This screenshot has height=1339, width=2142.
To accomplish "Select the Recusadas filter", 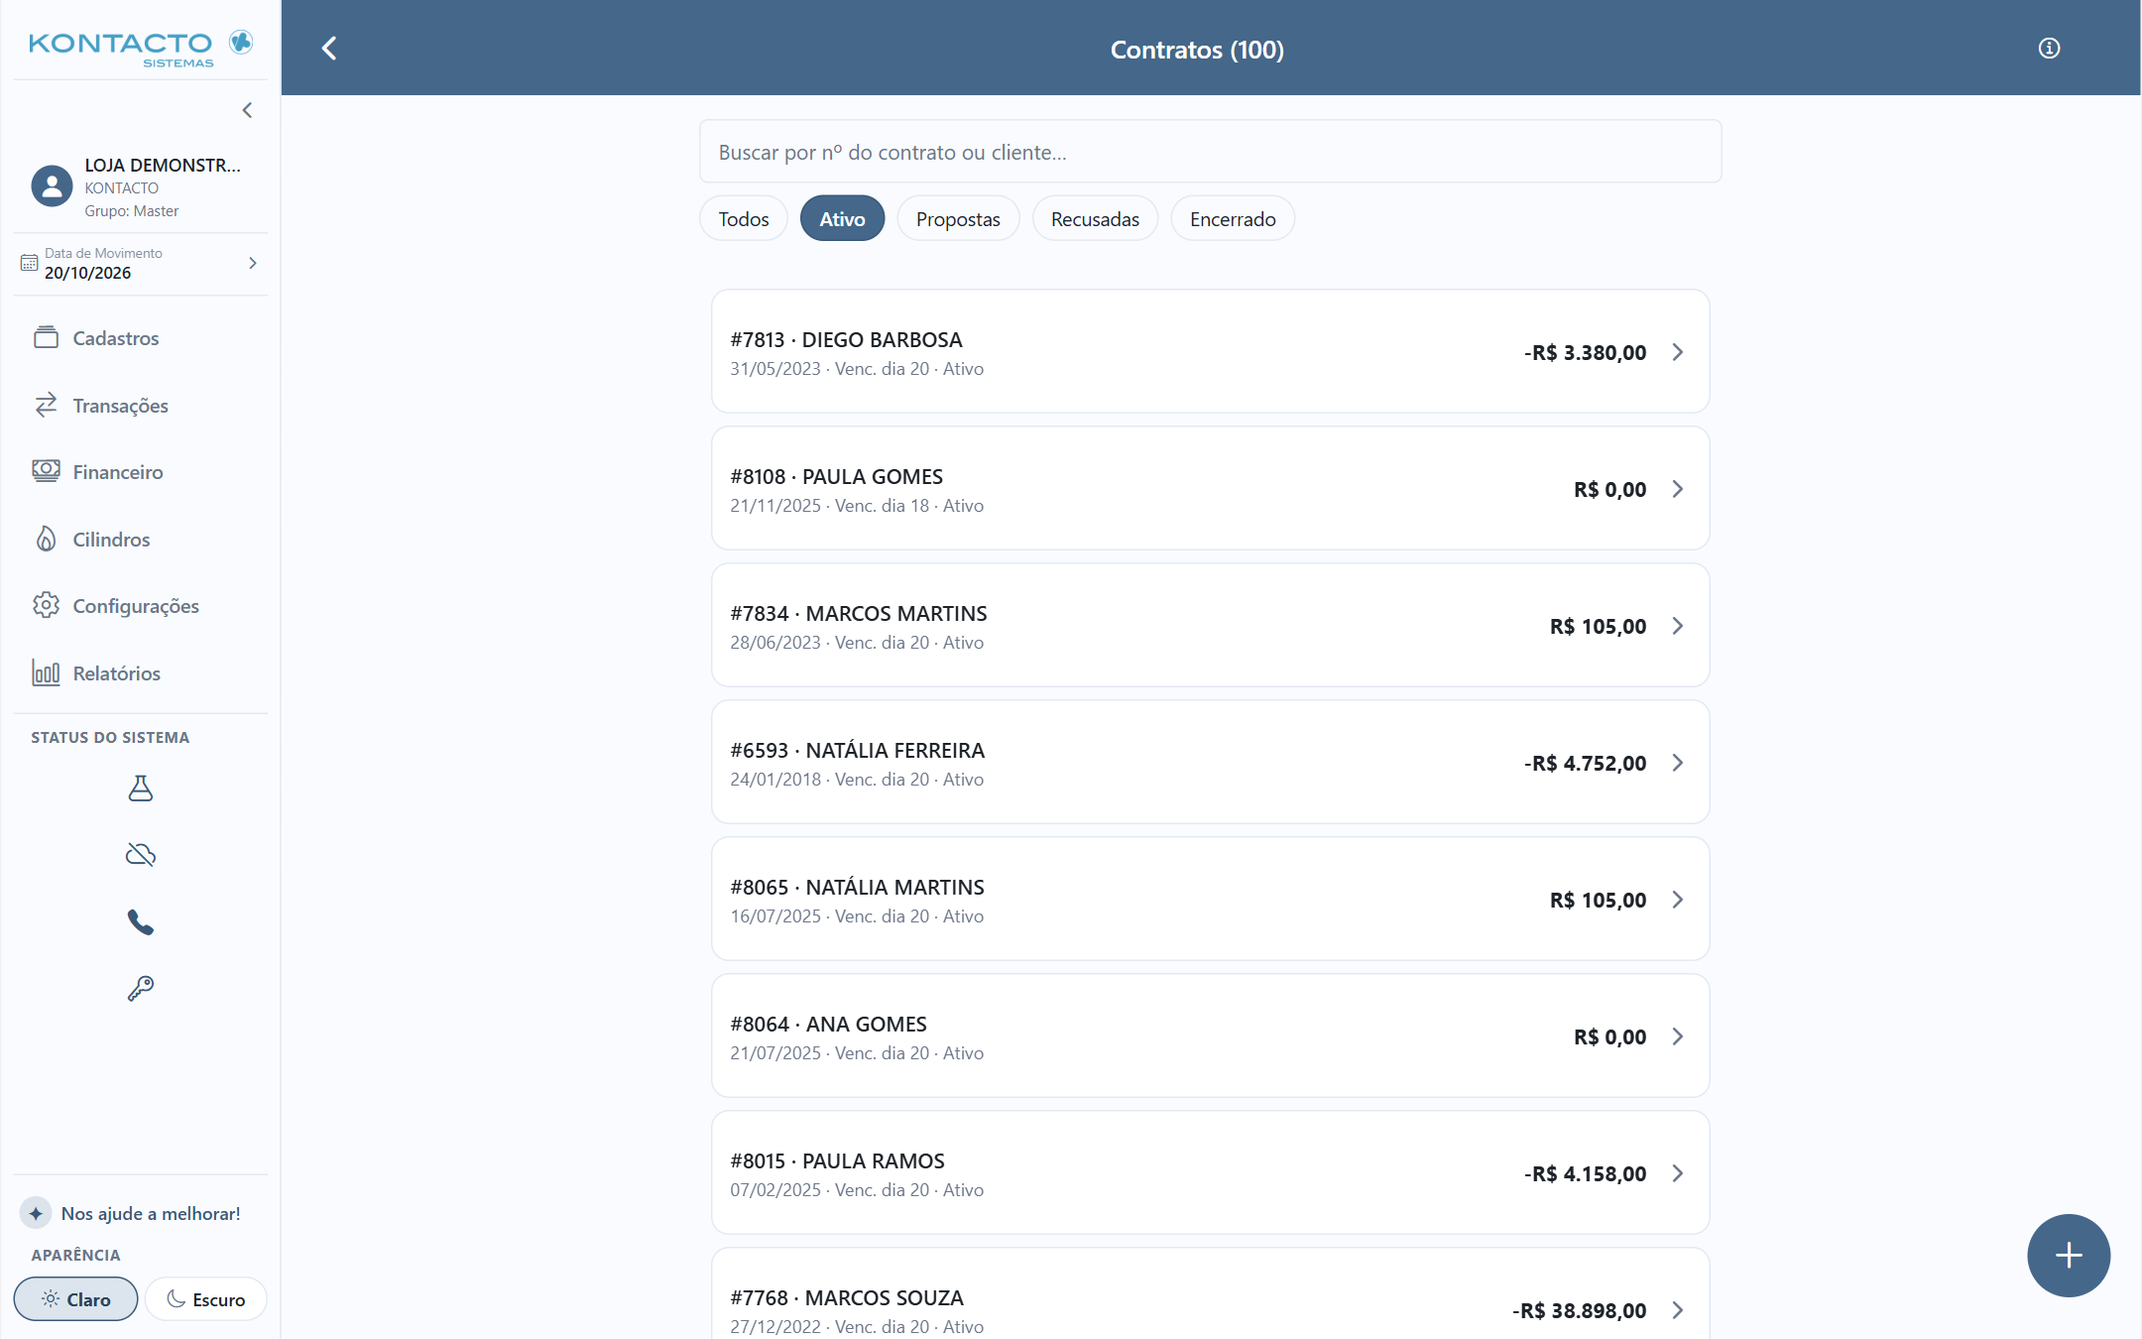I will 1095,218.
